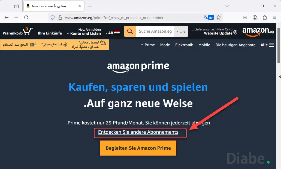Follow the Entdecken Sie andere Abonnements link
Image resolution: width=281 pixels, height=169 pixels.
pos(138,132)
